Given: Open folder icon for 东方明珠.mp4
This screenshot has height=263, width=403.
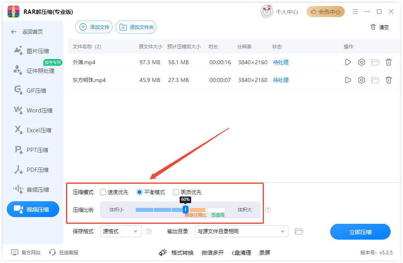Looking at the screenshot, I should pos(375,80).
